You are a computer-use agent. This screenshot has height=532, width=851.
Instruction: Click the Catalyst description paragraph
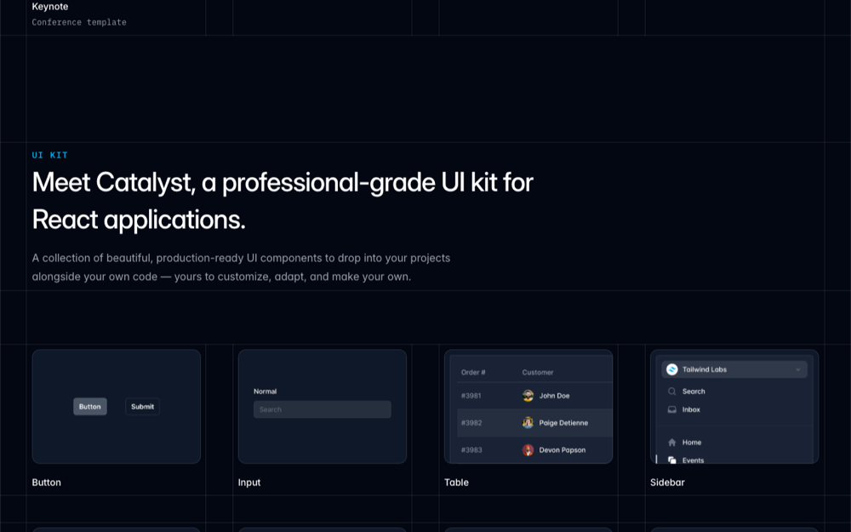[x=241, y=267]
